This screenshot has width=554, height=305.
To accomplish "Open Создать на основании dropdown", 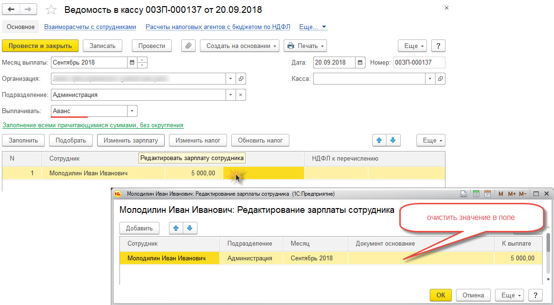I will tap(239, 46).
